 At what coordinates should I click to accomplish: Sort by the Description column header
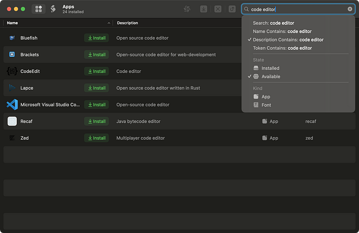click(x=128, y=23)
